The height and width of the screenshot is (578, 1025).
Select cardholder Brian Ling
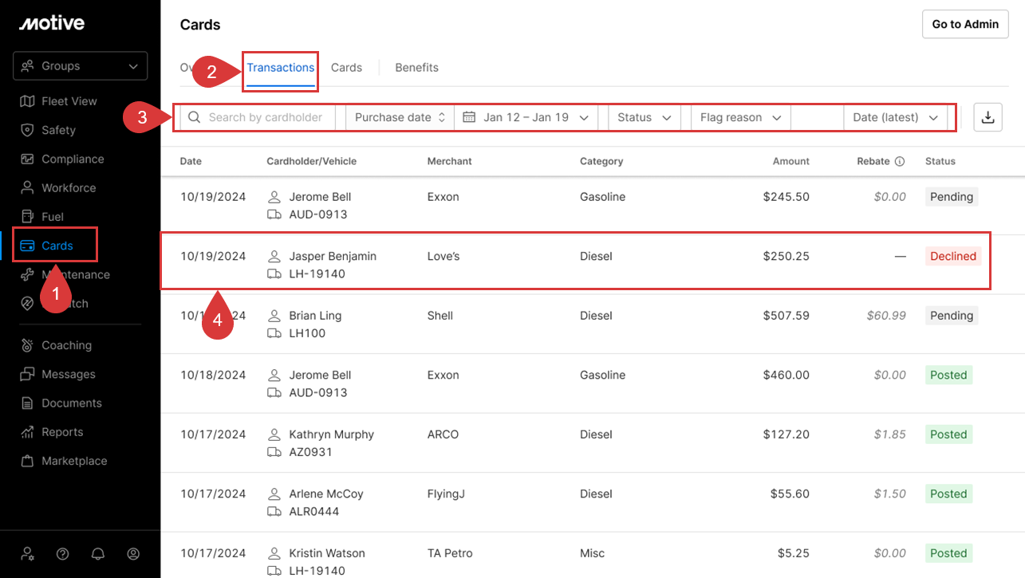pos(315,316)
